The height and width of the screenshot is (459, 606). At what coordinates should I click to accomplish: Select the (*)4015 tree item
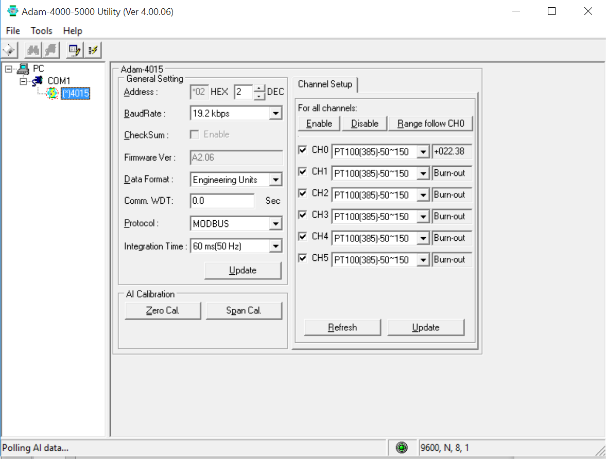[75, 94]
